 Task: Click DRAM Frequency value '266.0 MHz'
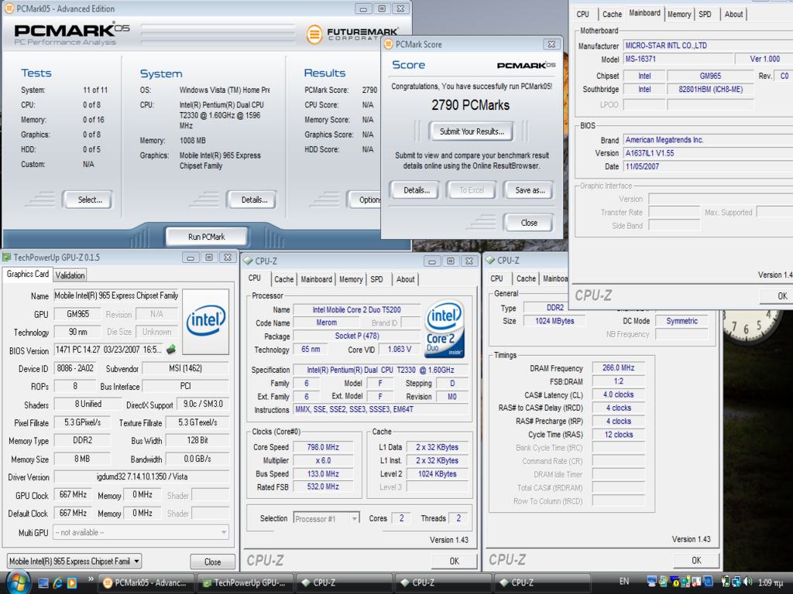tap(619, 367)
